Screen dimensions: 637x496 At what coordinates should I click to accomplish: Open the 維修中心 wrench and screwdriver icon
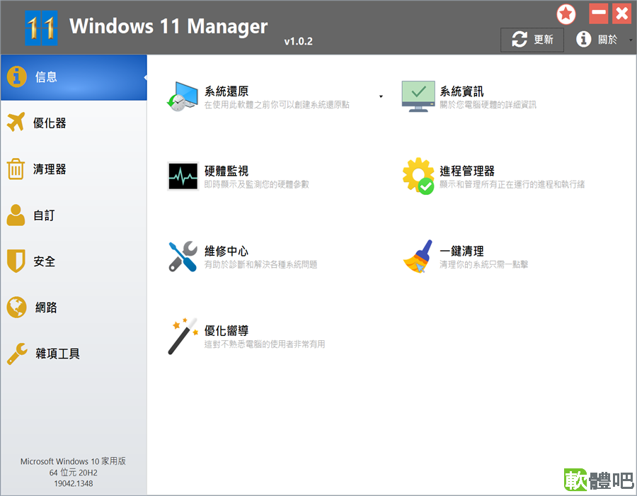pyautogui.click(x=183, y=256)
